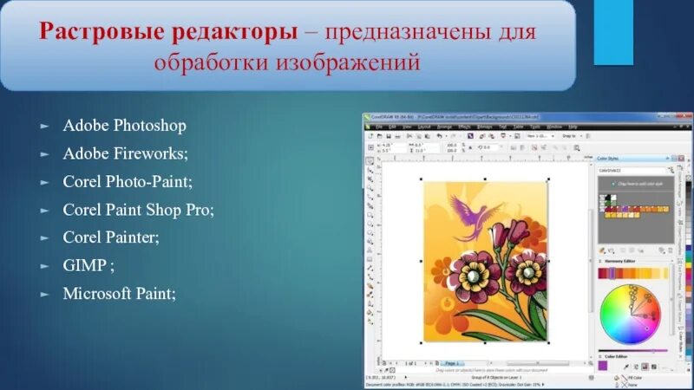This screenshot has width=694, height=390.
Task: Click the 'Microsoft Paint;' list item
Action: [x=119, y=294]
